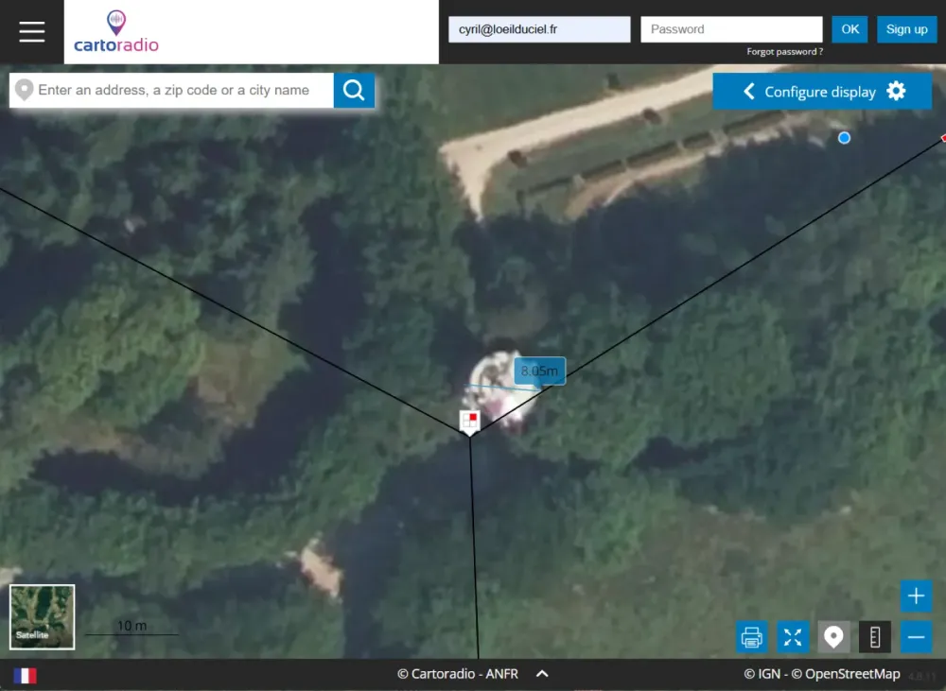
Task: Select the distance ruler tool
Action: (875, 637)
